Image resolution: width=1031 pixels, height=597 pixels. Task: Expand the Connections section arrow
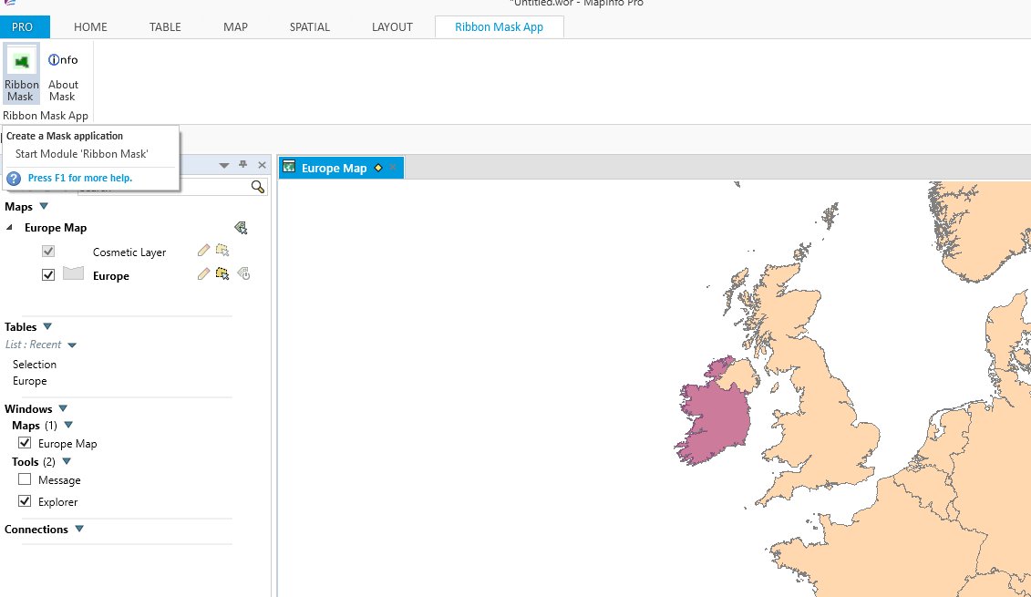coord(79,530)
